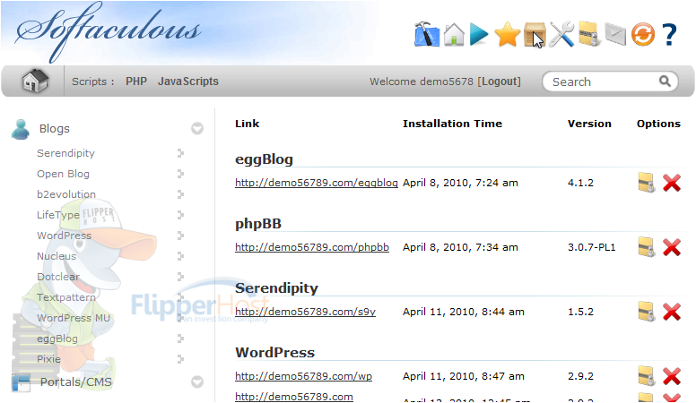This screenshot has width=696, height=403.
Task: Click version text 3.0.7-PL1
Action: tap(591, 247)
